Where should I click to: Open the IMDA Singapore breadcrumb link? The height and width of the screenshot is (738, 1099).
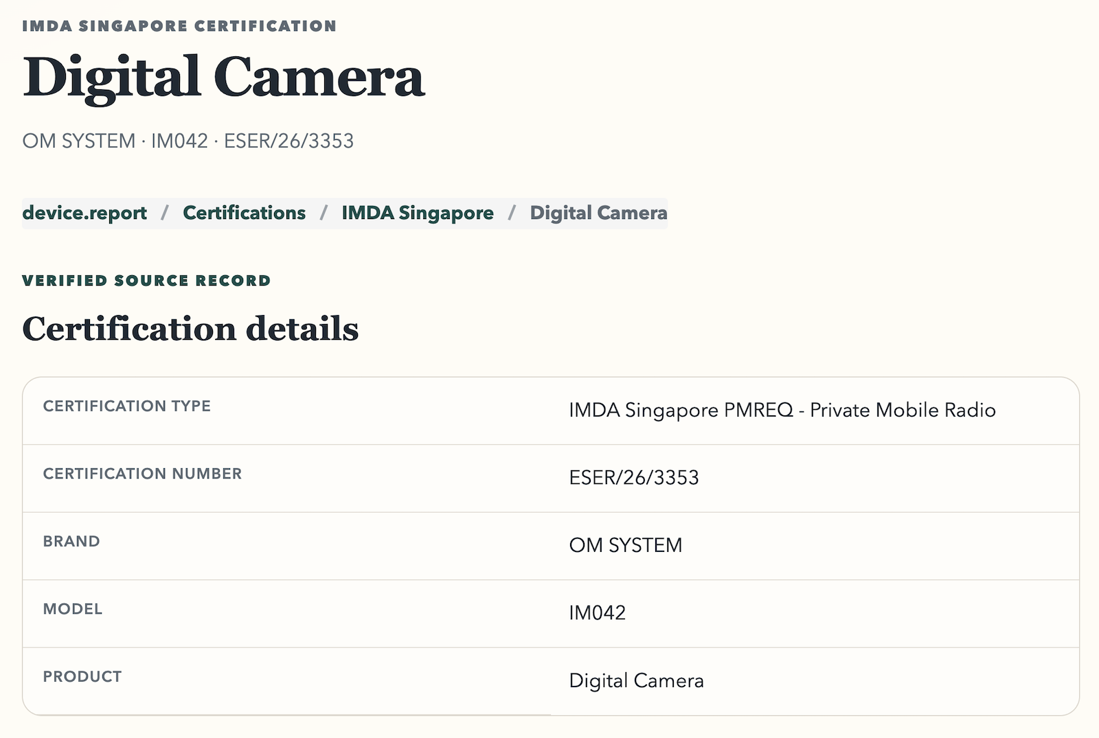pos(418,213)
